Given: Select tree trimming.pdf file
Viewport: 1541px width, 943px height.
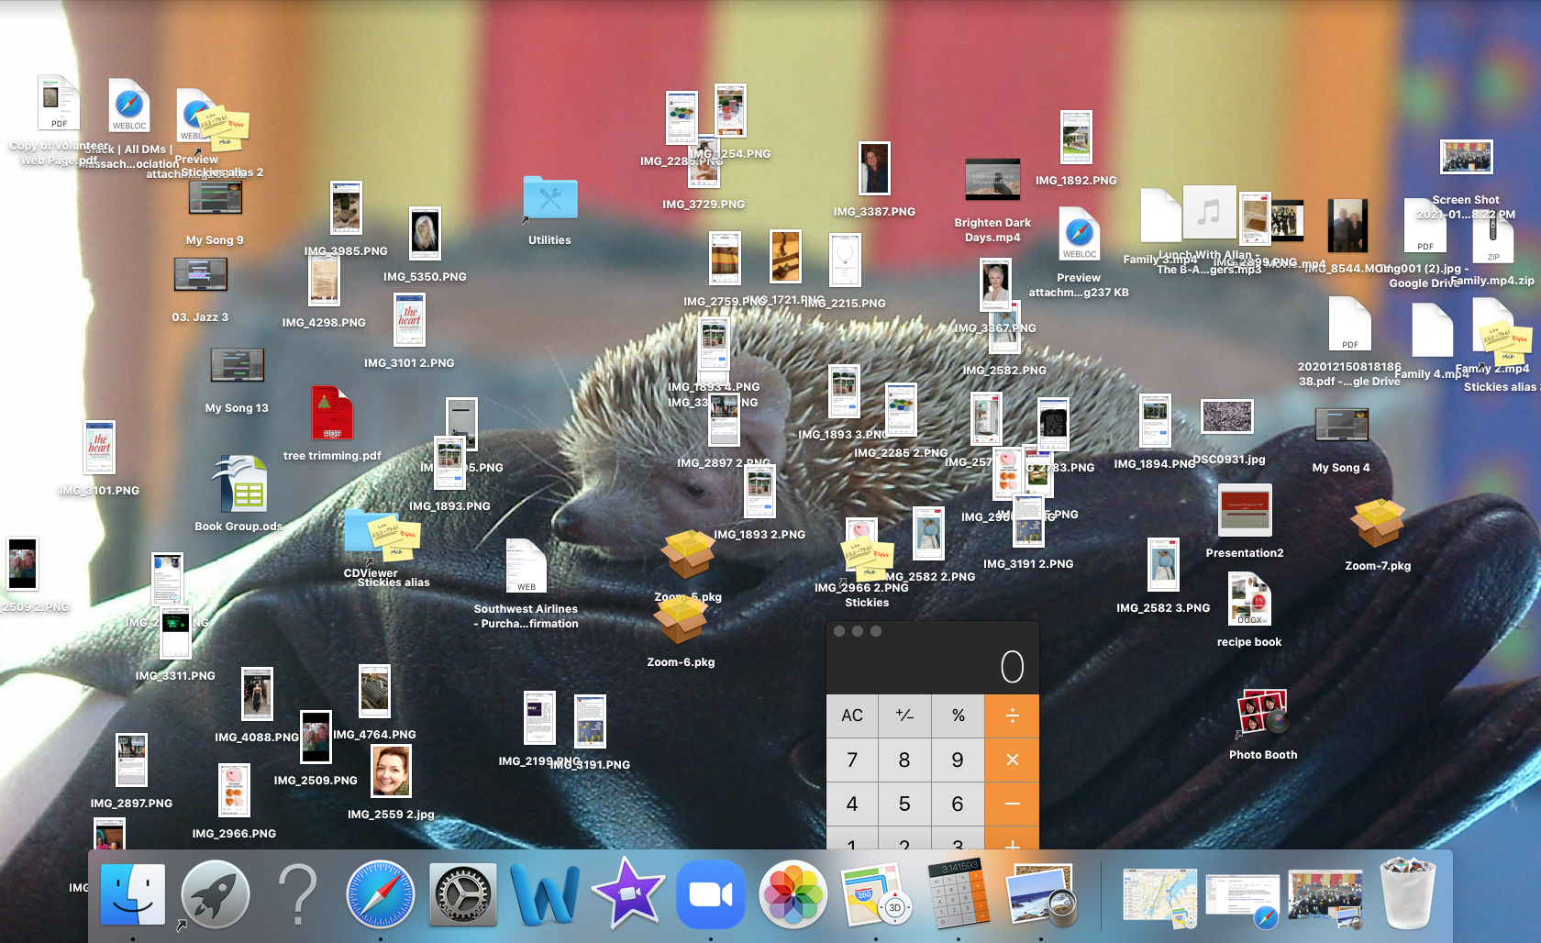Looking at the screenshot, I should [x=332, y=414].
